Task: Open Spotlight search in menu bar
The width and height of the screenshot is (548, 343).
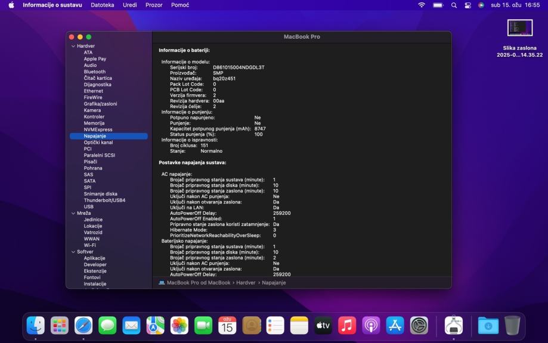Action: click(454, 5)
